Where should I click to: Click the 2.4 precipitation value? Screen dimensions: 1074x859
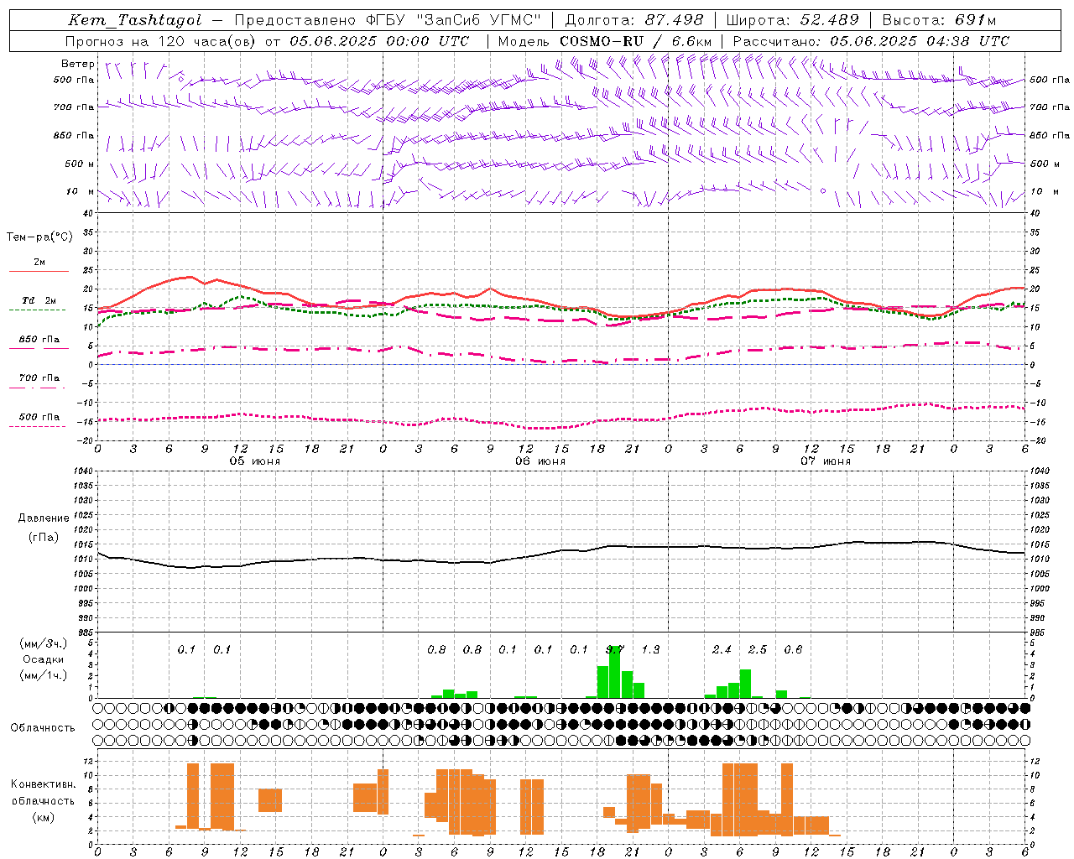click(x=722, y=649)
